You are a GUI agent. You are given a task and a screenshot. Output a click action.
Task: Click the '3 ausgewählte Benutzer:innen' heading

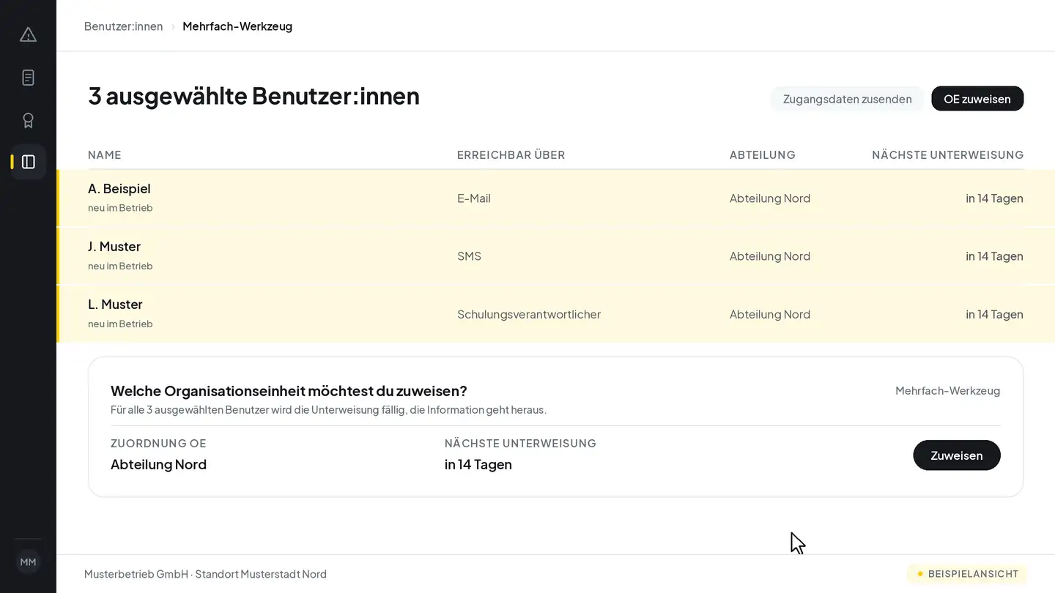point(253,96)
